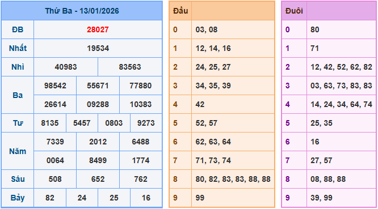378x209 pixels.
Task: Click the Nhất row label
Action: click(x=18, y=48)
